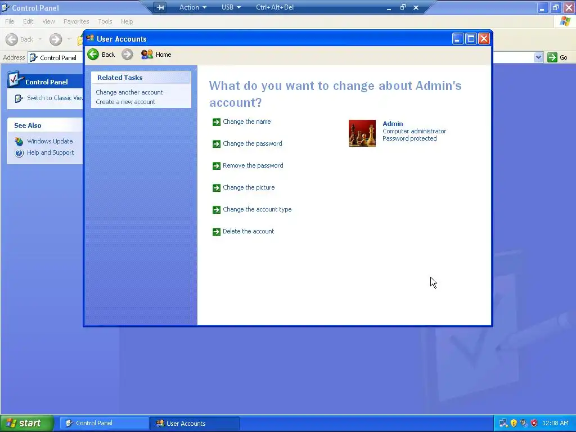The image size is (576, 432).
Task: Click the Go button in address bar
Action: pos(557,57)
